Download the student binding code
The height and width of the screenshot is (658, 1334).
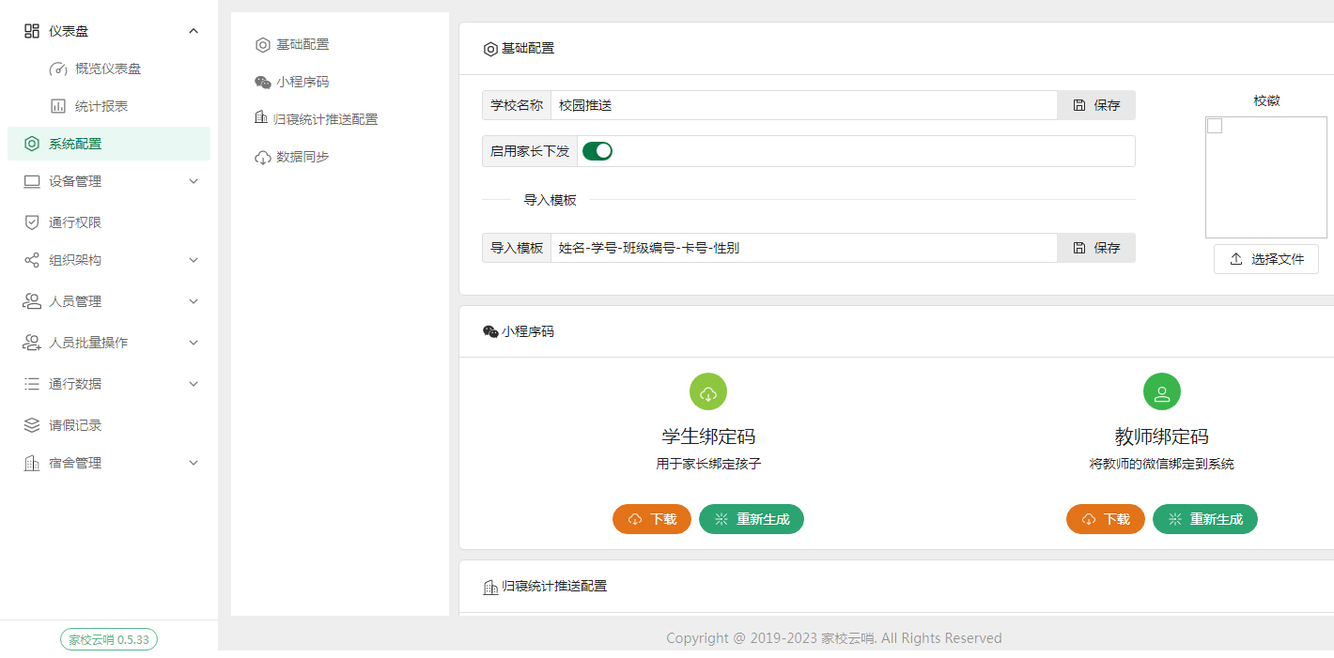pyautogui.click(x=652, y=519)
